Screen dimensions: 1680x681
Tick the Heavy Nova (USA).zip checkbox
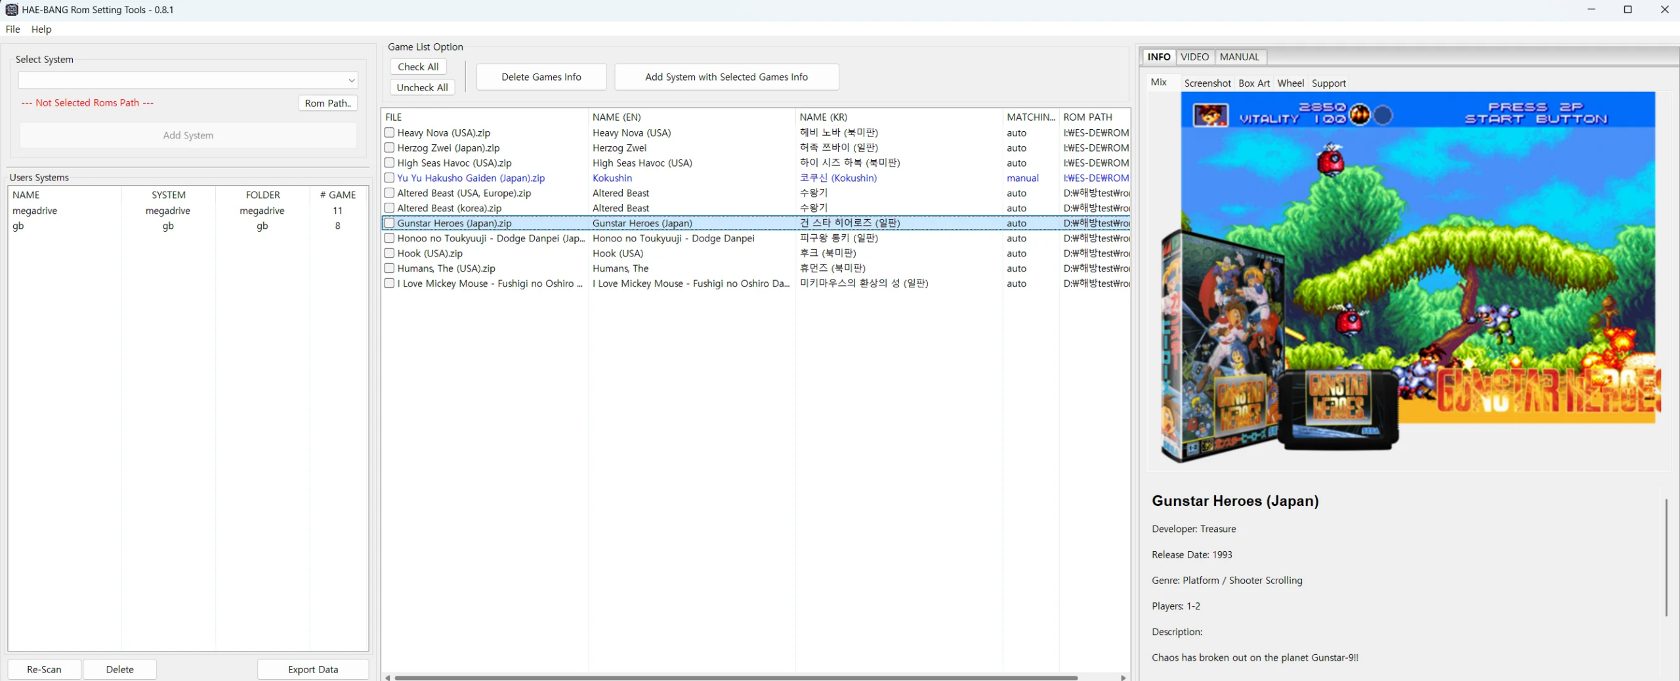(x=389, y=133)
